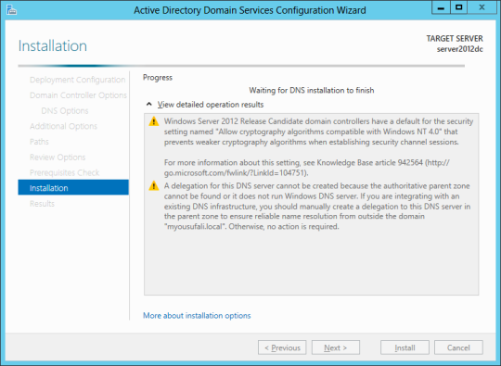Open the Paths step in sidebar
501x366 pixels.
39,142
